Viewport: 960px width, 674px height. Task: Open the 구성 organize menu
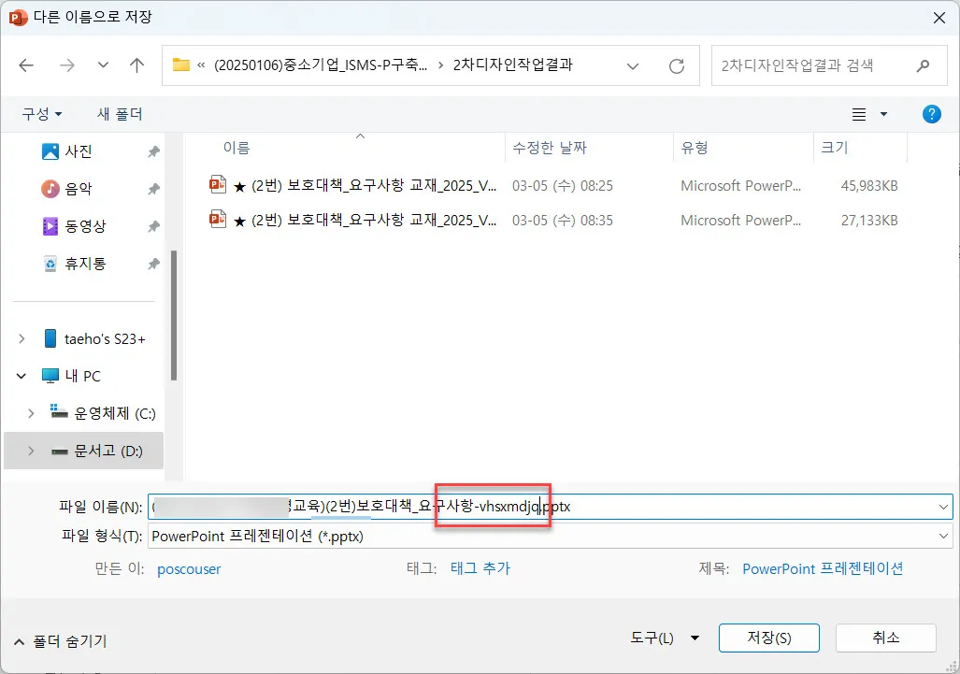(39, 113)
